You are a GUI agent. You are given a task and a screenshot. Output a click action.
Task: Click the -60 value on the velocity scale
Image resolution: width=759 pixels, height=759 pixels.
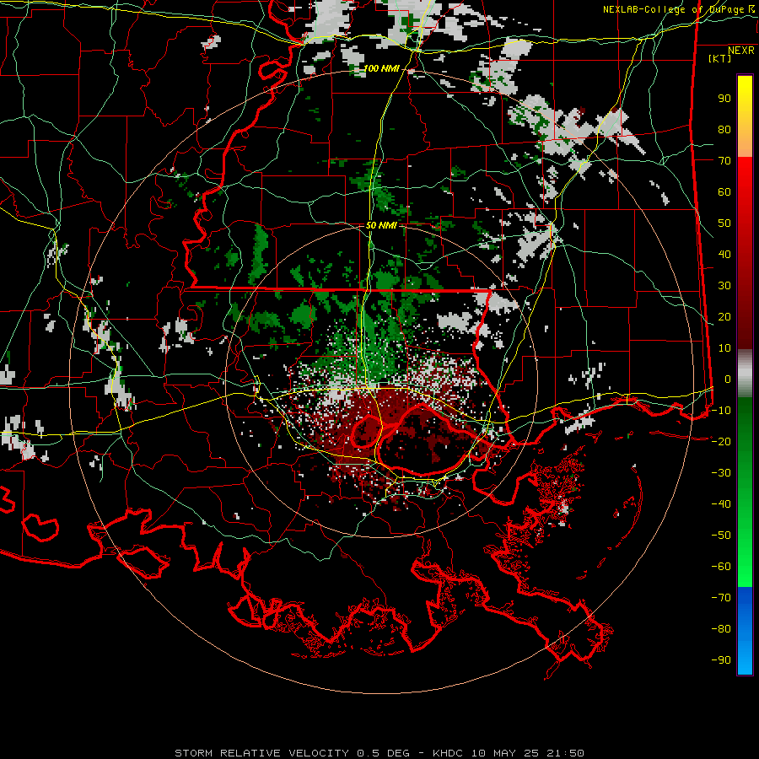(x=721, y=567)
